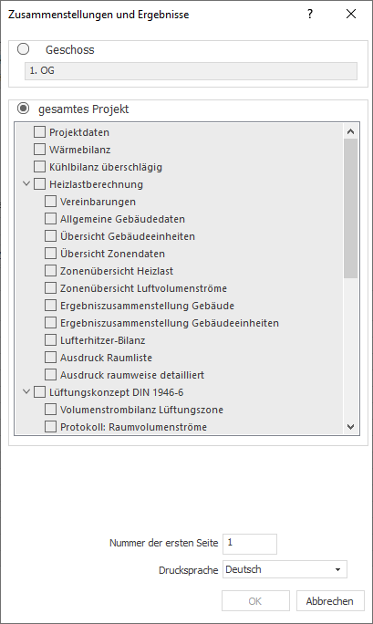Click the scroll down arrow in list
Viewport: 373px width, 624px height.
pos(351,427)
